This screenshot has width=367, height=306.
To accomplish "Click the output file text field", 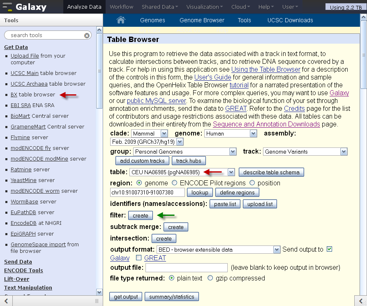I will point(187,268).
